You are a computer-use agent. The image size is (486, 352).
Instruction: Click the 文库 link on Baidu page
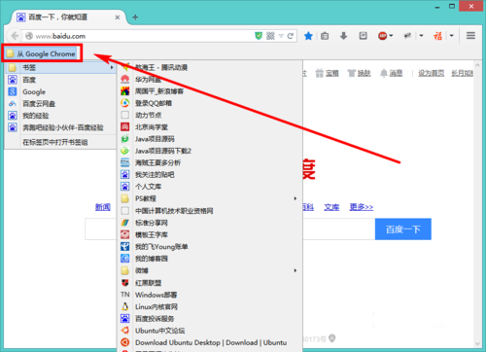tap(331, 207)
